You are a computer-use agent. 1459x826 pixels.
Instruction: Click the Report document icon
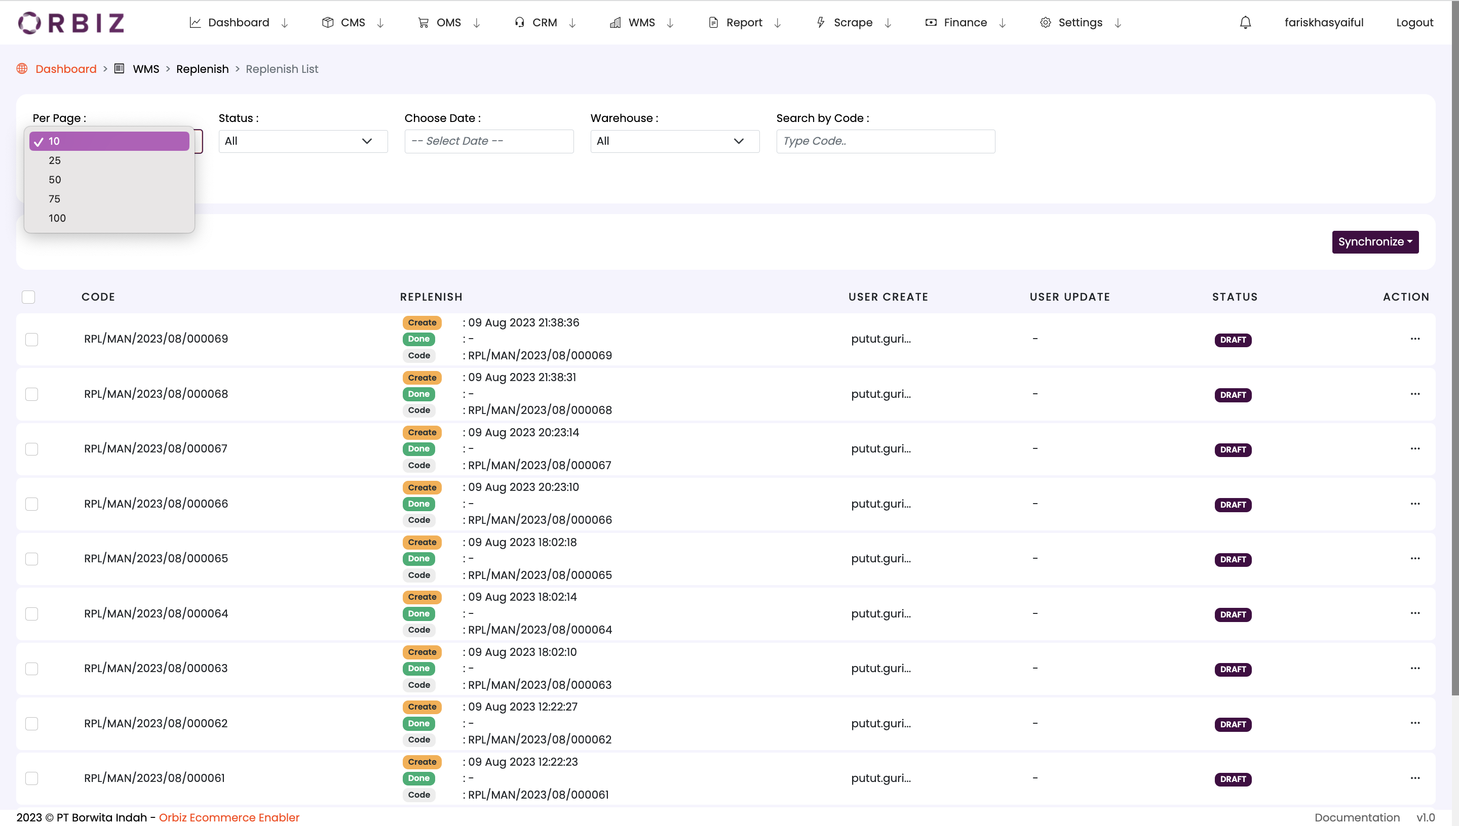[714, 23]
